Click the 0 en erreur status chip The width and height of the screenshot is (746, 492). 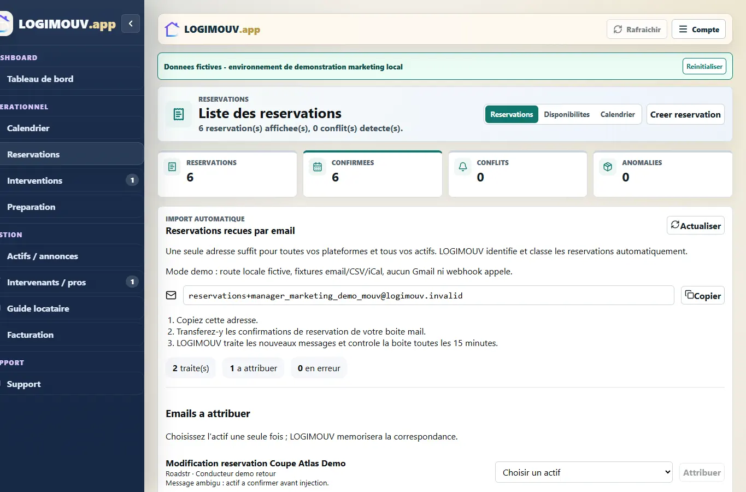pyautogui.click(x=319, y=368)
